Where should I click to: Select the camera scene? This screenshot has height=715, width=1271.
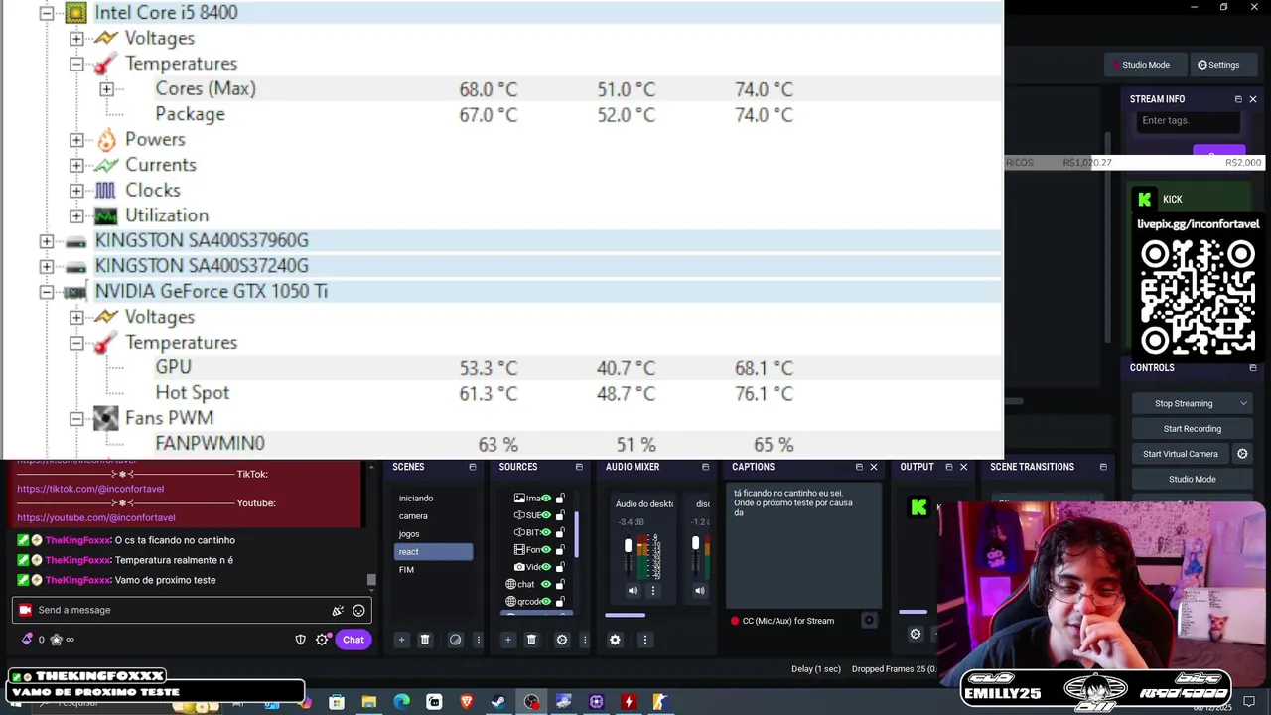click(434, 516)
